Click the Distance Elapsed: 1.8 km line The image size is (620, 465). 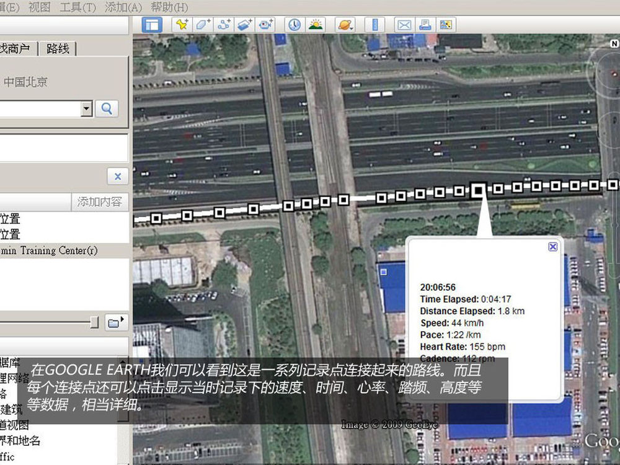point(472,311)
